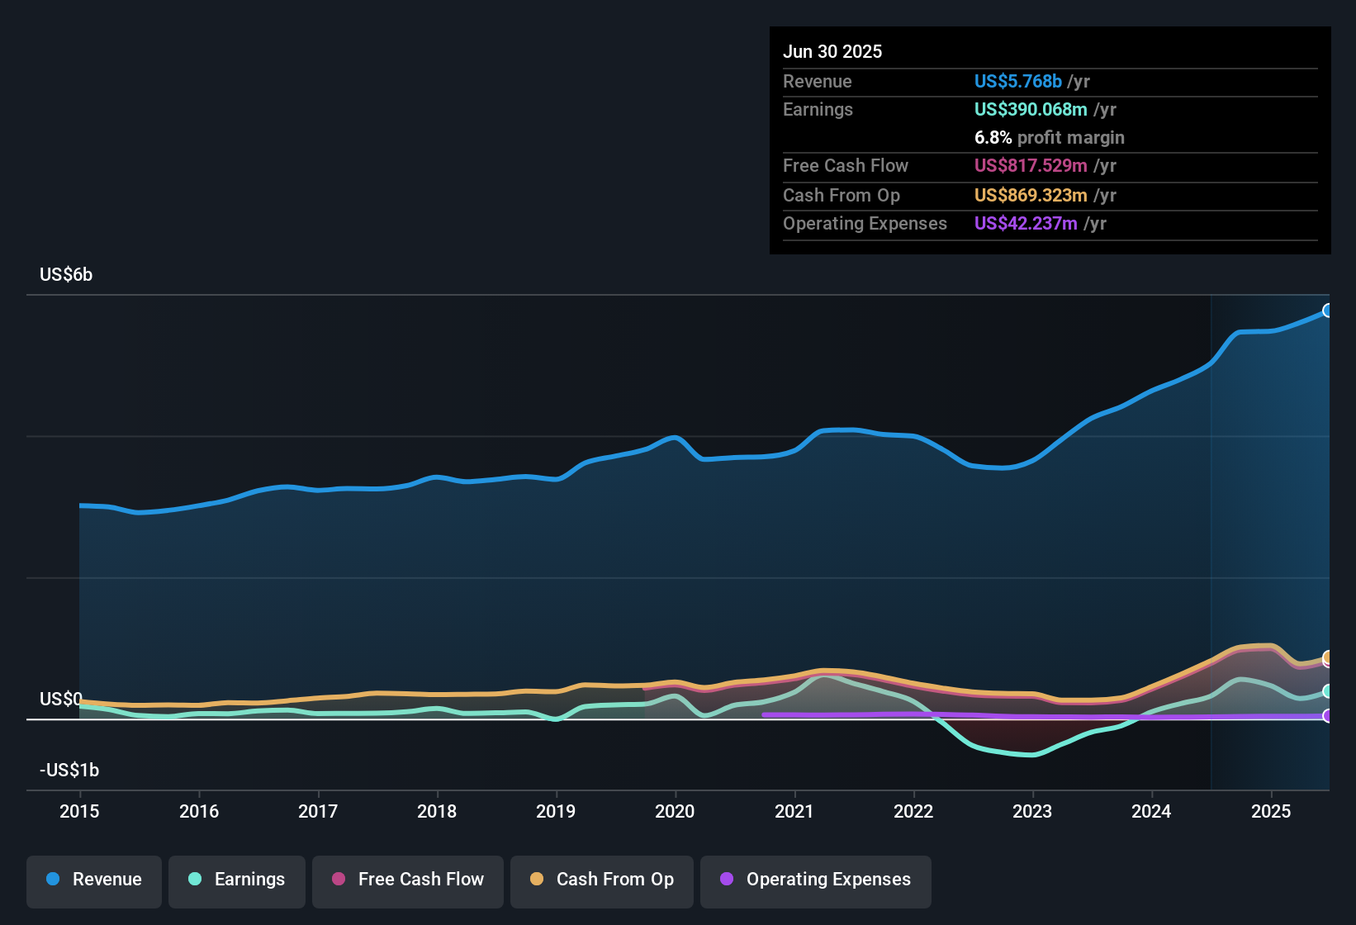This screenshot has height=925, width=1356.
Task: Click the purple Operating Expenses line on chart
Action: coord(991,715)
